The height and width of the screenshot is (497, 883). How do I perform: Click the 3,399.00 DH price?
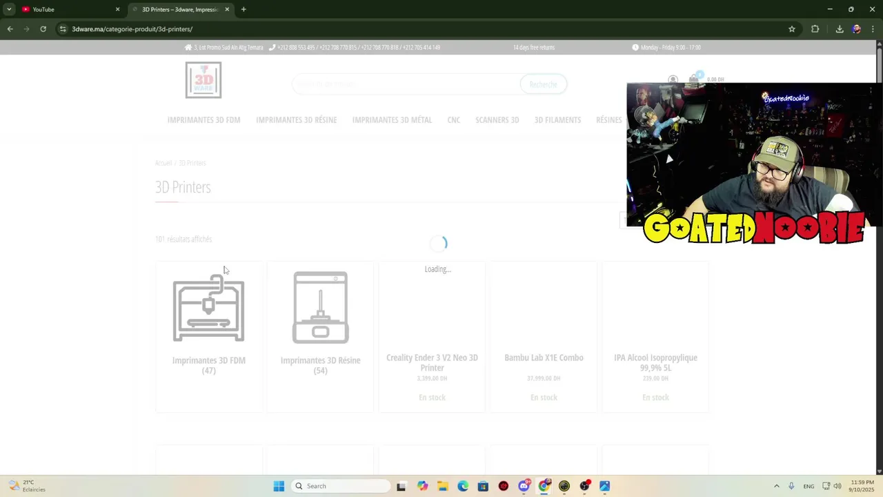432,378
